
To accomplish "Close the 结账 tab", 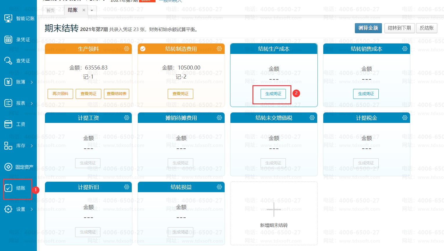I will tap(84, 10).
